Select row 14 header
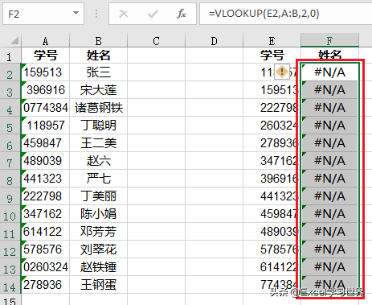The height and width of the screenshot is (305, 372). pyautogui.click(x=10, y=285)
